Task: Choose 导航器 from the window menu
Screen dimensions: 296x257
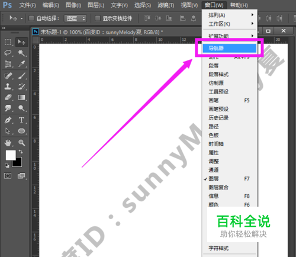Action: 230,48
